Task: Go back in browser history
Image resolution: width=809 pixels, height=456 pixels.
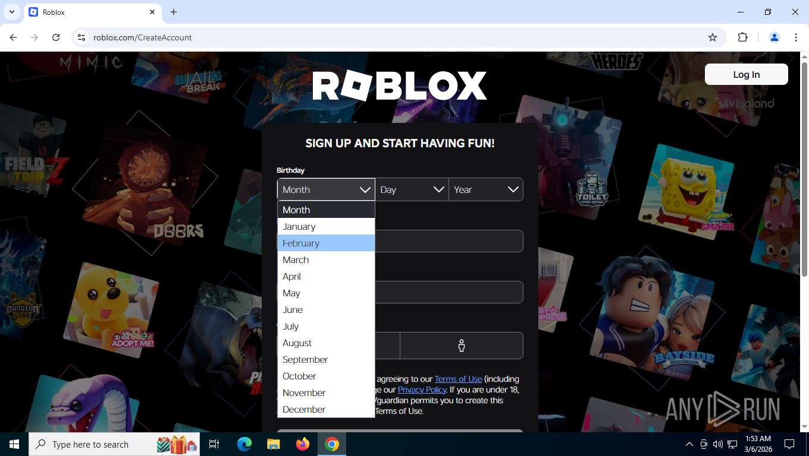Action: coord(13,37)
